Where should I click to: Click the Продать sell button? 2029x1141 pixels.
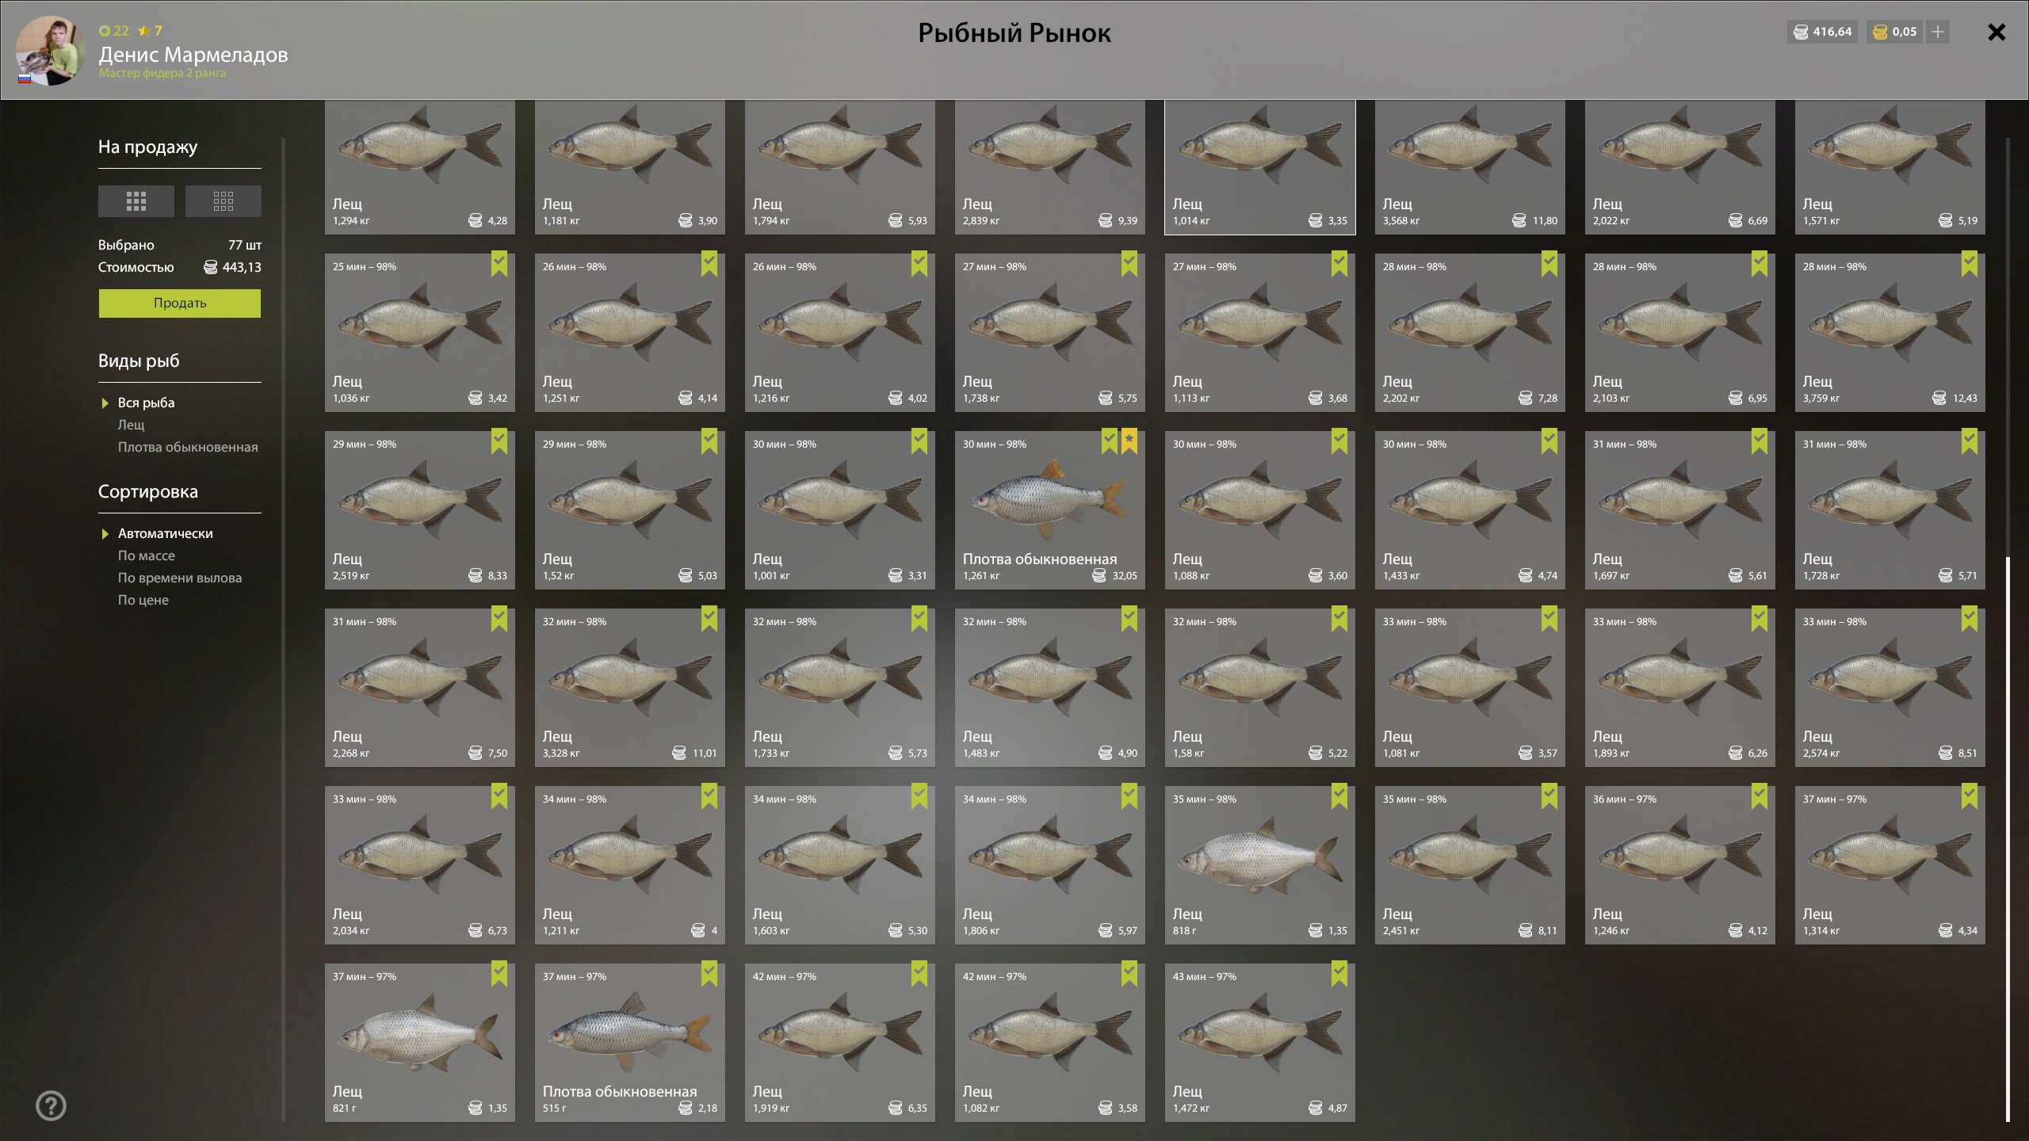[x=180, y=303]
